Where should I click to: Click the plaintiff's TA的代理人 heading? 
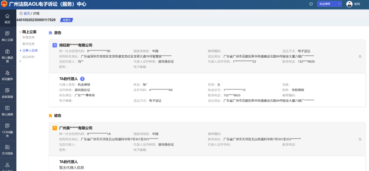(68, 79)
